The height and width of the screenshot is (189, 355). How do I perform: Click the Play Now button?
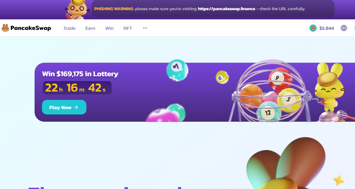click(64, 107)
